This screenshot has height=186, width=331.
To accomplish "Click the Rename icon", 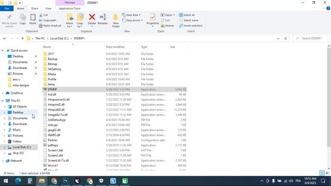I will click(102, 17).
